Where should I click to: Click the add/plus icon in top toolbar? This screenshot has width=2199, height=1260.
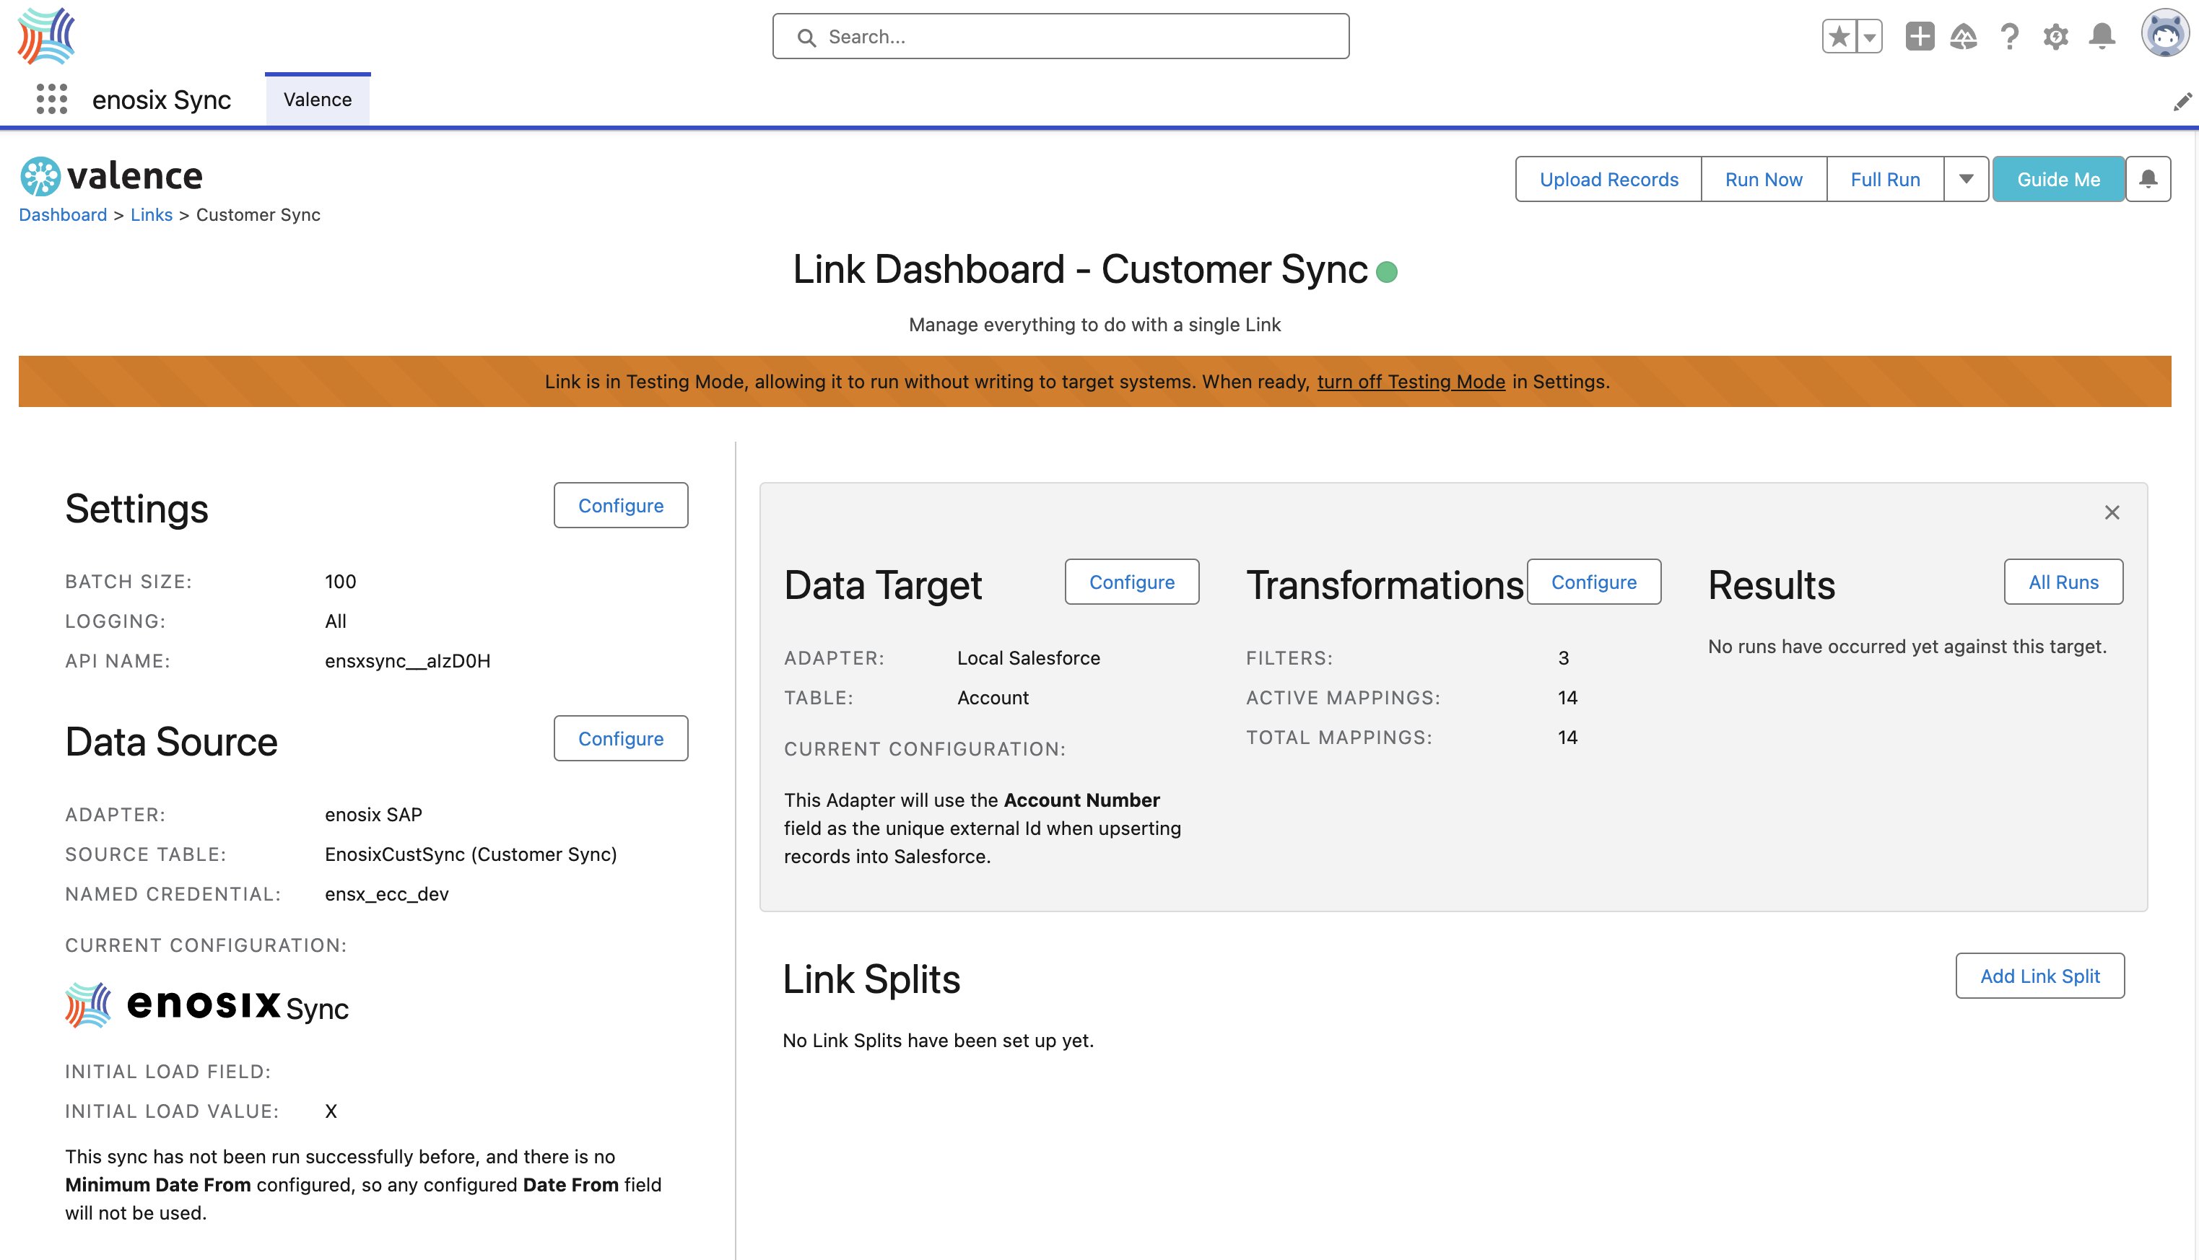point(1918,36)
